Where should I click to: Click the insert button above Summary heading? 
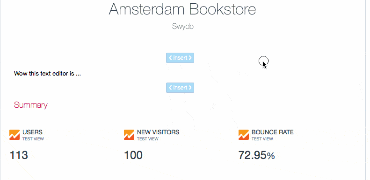point(180,88)
